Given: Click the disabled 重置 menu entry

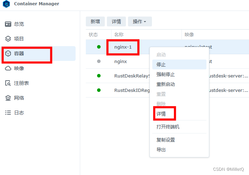Looking at the screenshot, I should click(x=179, y=94).
